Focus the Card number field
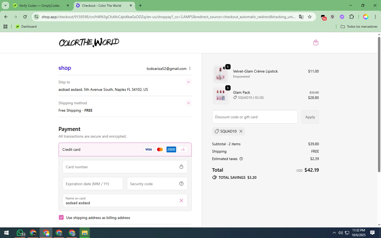 tap(125, 167)
